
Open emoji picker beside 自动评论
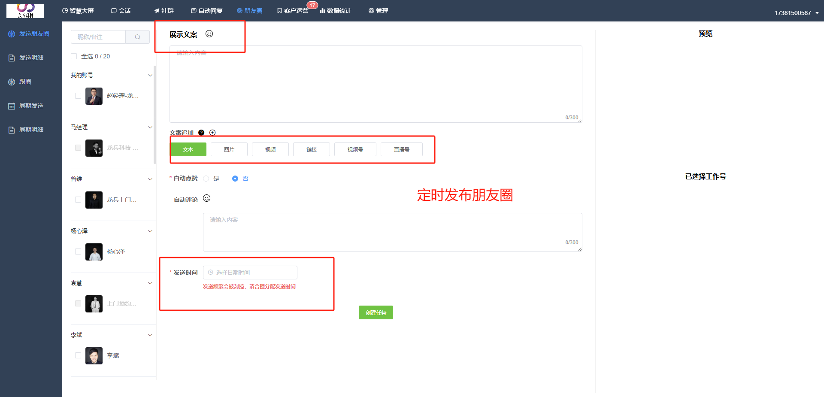pyautogui.click(x=206, y=198)
